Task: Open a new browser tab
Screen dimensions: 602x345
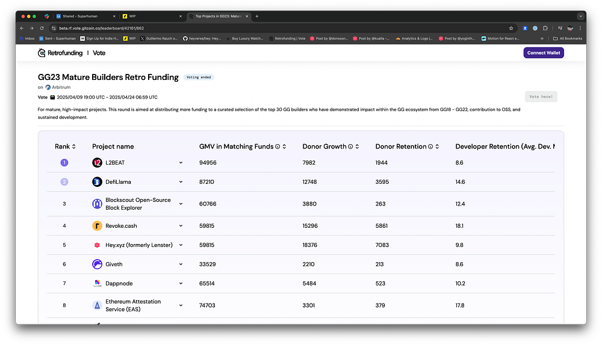Action: (257, 16)
